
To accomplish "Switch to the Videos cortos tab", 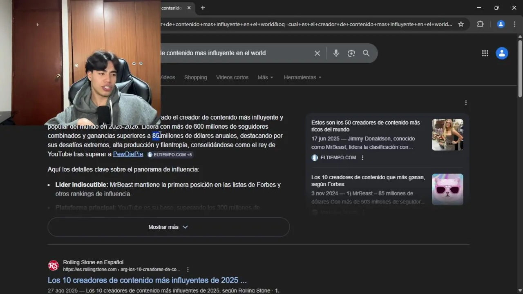I will [232, 77].
